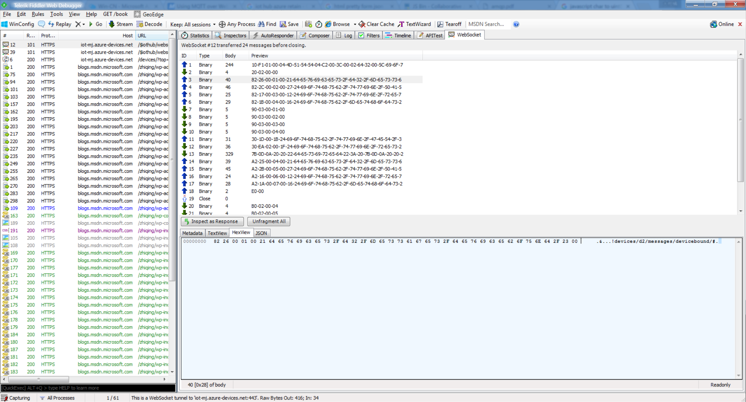This screenshot has height=402, width=746.
Task: Switch to the AutoResponder tab
Action: 273,35
